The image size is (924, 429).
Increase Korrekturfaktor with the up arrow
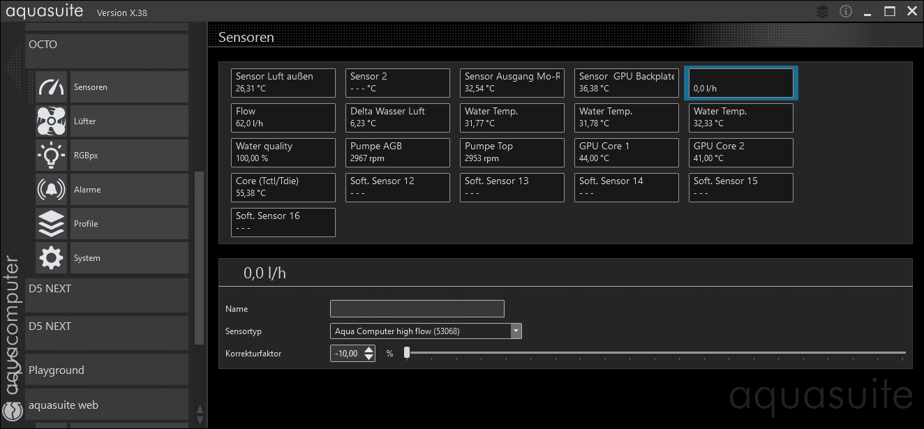(369, 349)
